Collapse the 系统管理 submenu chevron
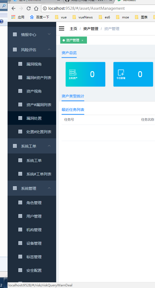The height and width of the screenshot is (288, 155). click(x=49, y=188)
